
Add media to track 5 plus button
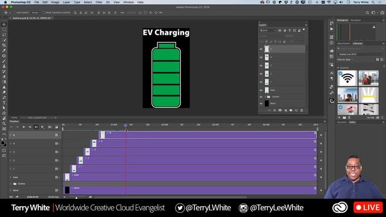pos(321,135)
